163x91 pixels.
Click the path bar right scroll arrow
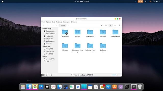(68, 25)
